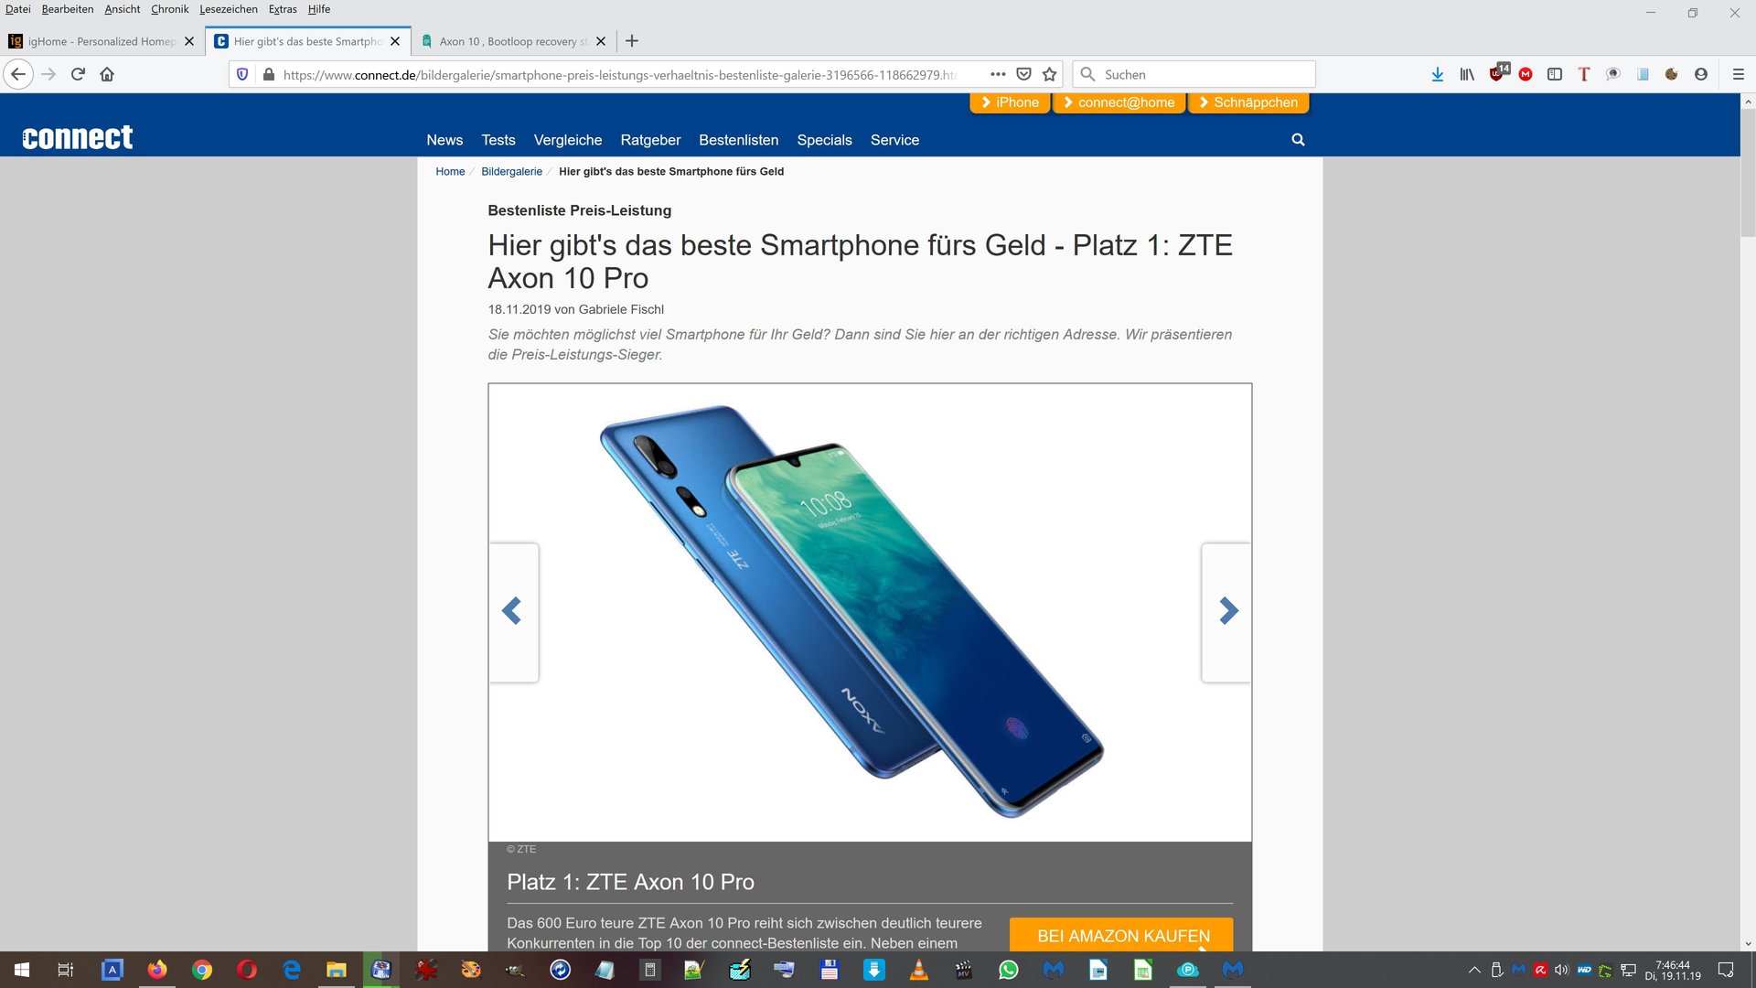
Task: Open Windows notification center
Action: click(1725, 970)
